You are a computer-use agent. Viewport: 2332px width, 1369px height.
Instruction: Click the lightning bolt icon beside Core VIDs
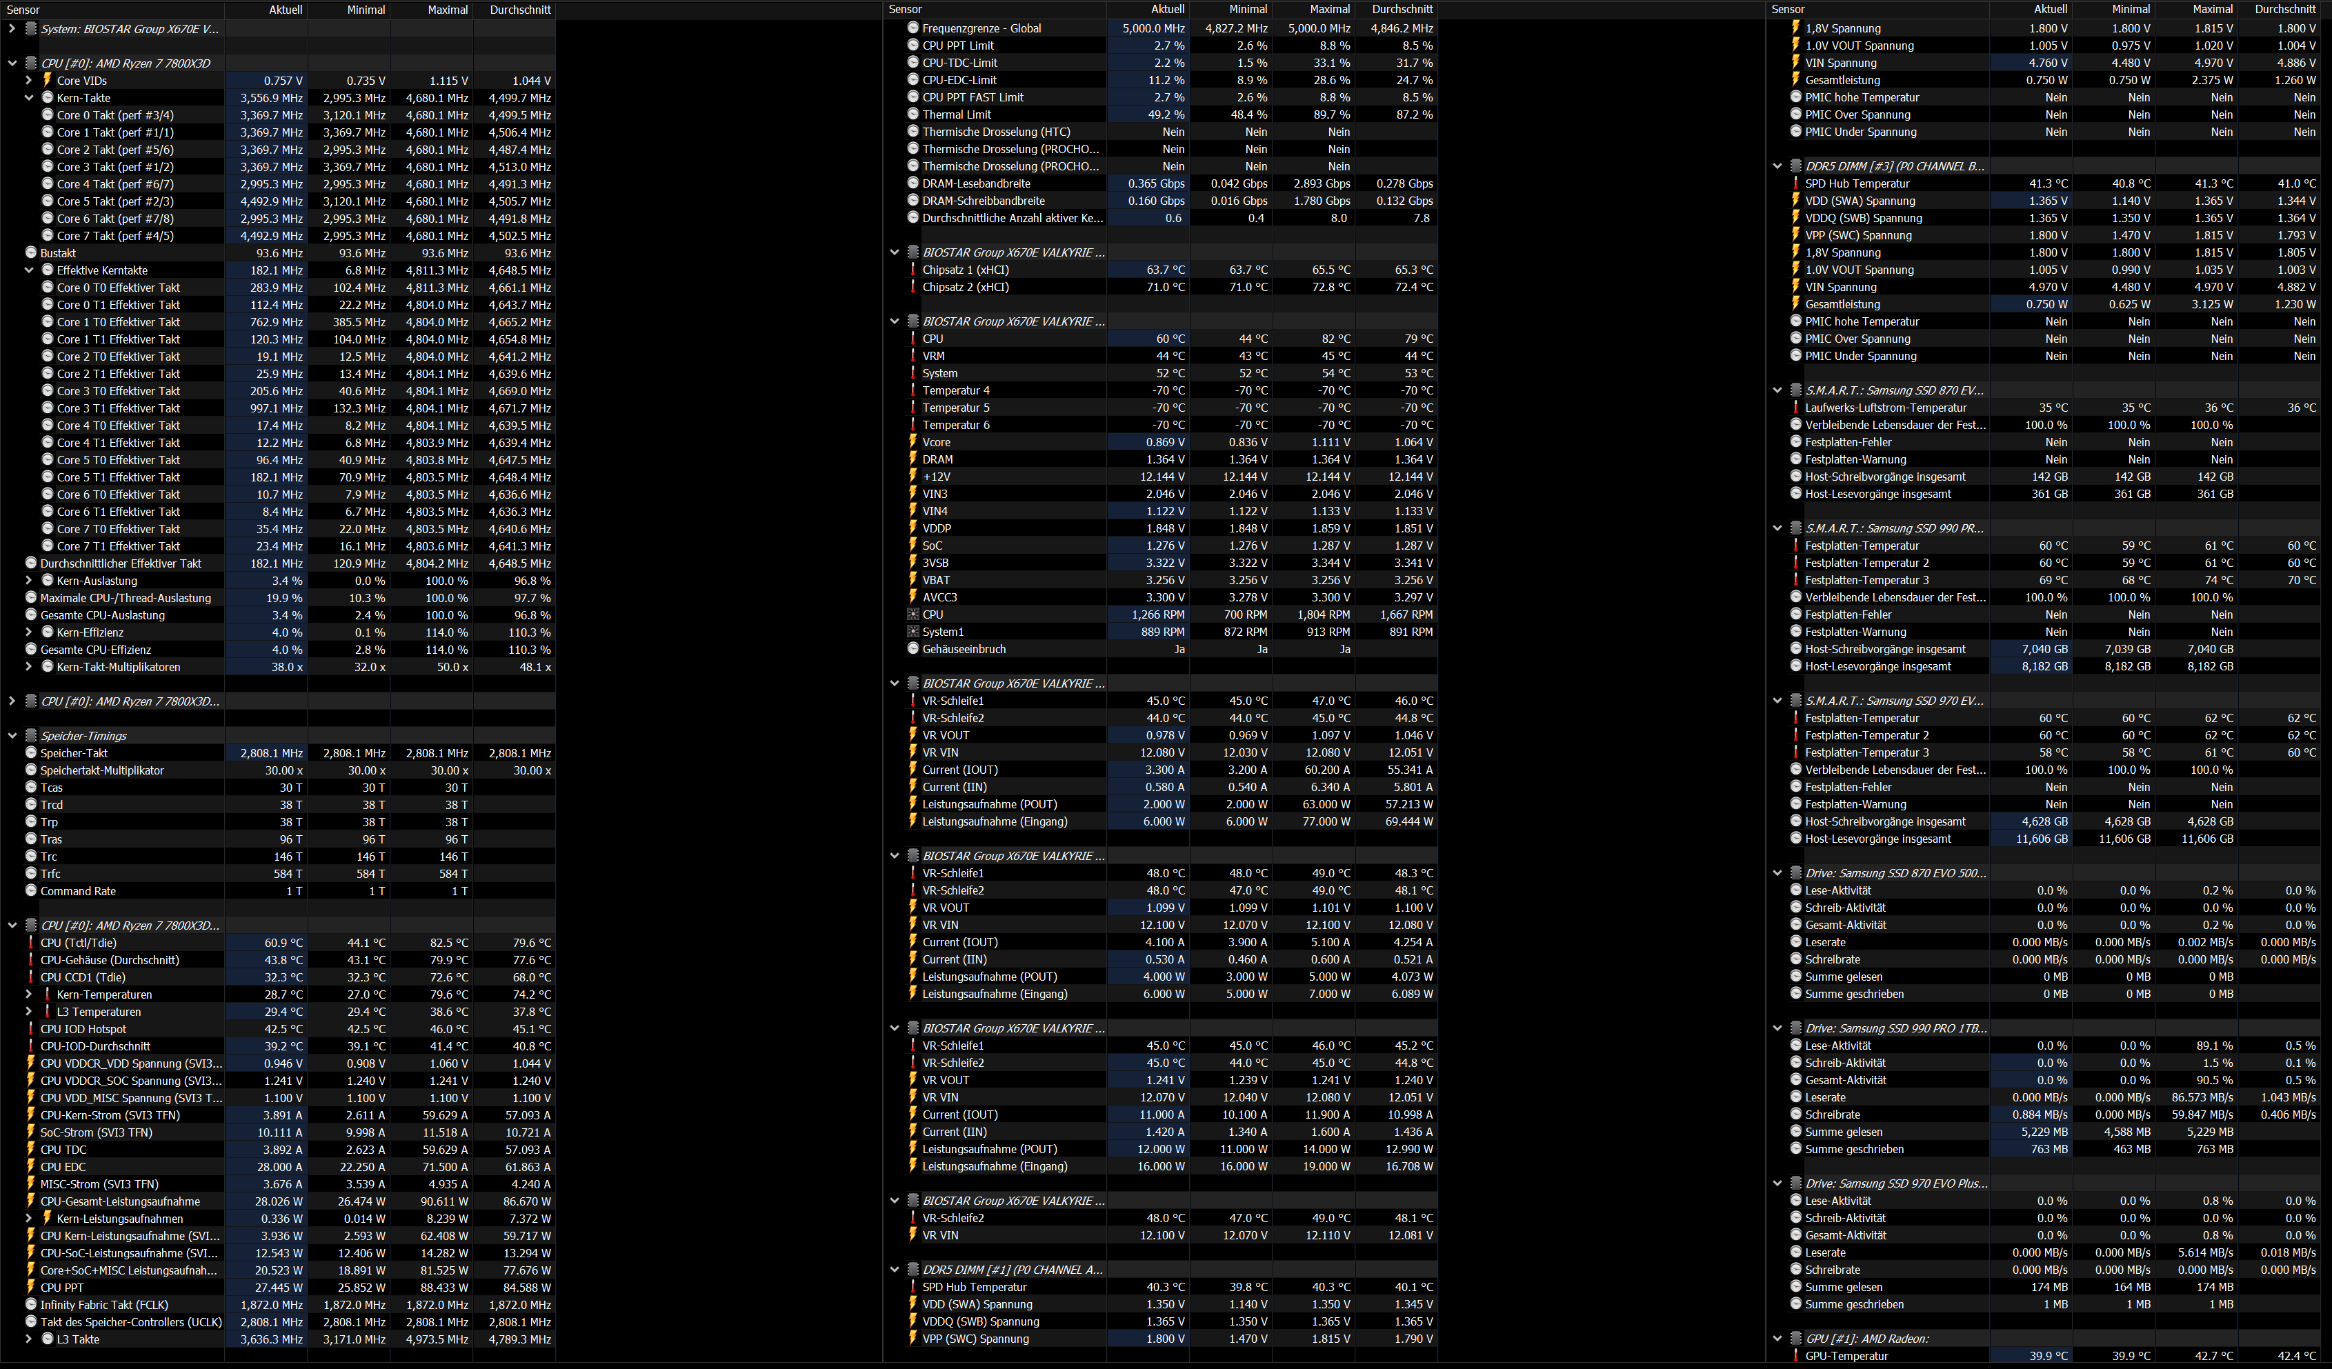tap(47, 81)
